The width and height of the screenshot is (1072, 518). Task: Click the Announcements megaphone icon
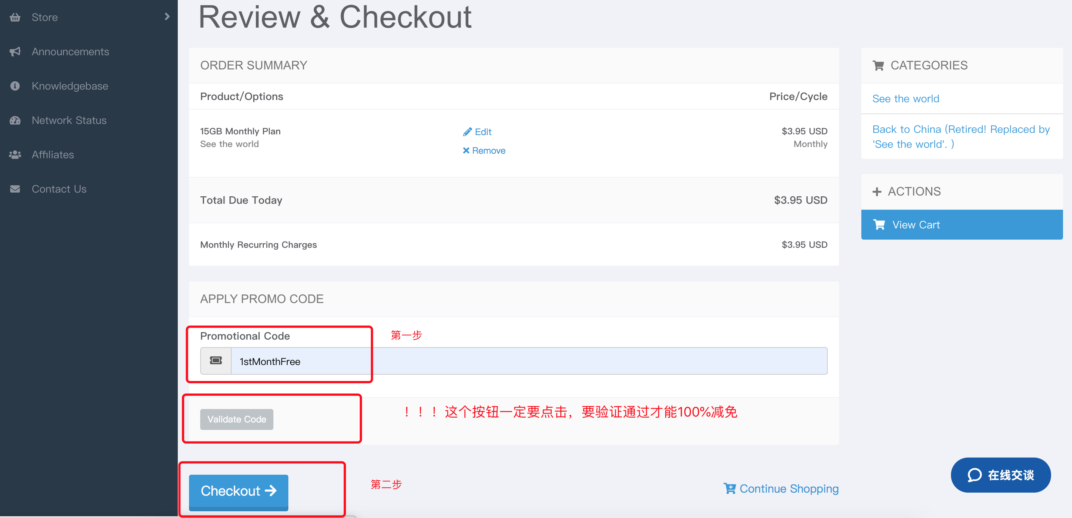[15, 52]
